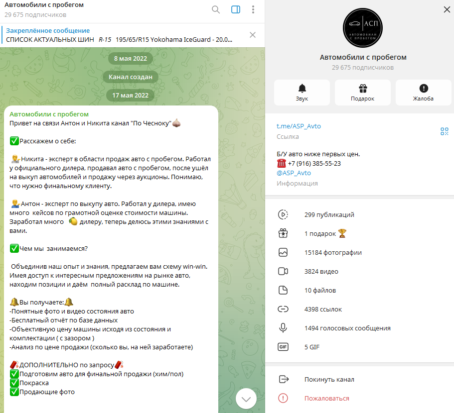
Task: Open the @ASP_Avto mention link
Action: point(294,173)
